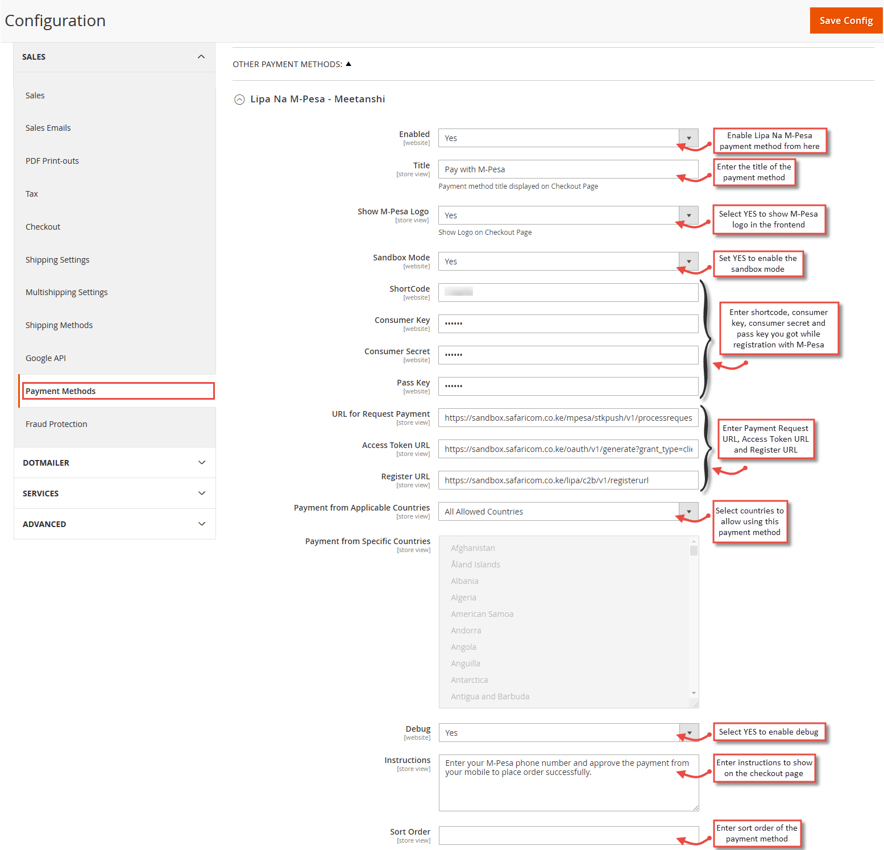Open the Show M-Pesa Logo dropdown
The height and width of the screenshot is (850, 884).
pyautogui.click(x=568, y=215)
